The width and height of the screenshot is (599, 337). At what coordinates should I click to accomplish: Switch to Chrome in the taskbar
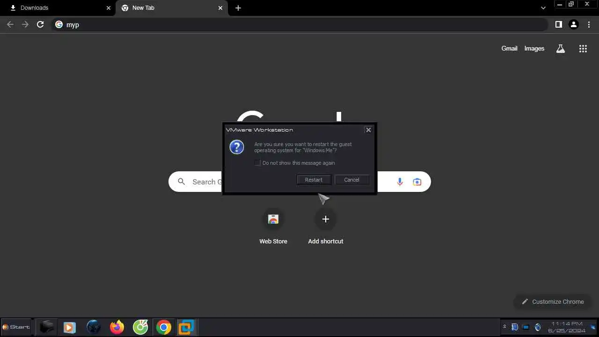click(164, 327)
